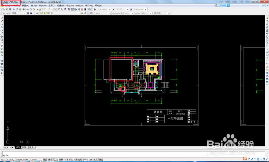Viewport: 269px width, 162px height.
Task: Click the Open file icon
Action: (x=6, y=9)
